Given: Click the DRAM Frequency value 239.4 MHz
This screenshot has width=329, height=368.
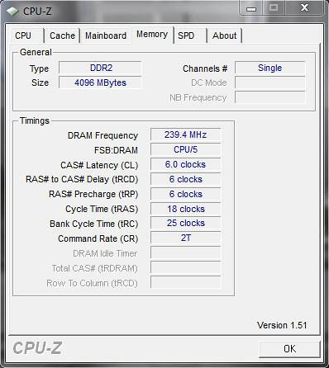Looking at the screenshot, I should point(186,134).
